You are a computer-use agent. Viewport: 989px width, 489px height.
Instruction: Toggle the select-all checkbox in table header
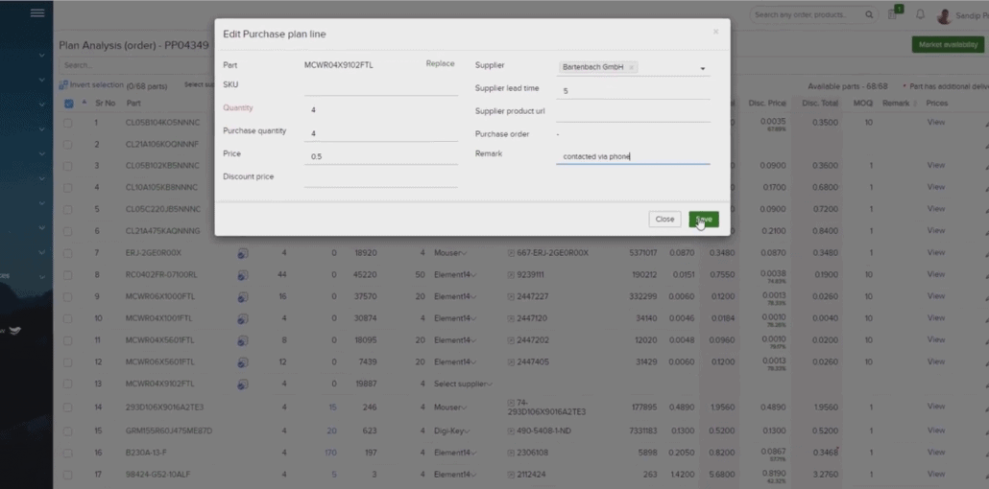coord(69,104)
